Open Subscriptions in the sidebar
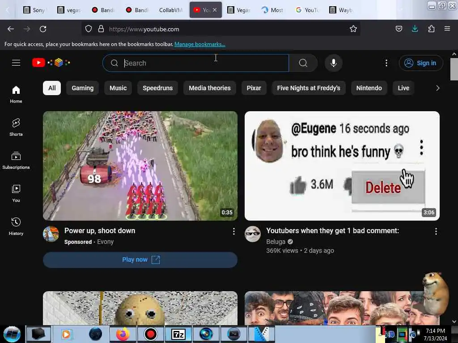Viewport: 458px width, 343px height. click(x=16, y=160)
